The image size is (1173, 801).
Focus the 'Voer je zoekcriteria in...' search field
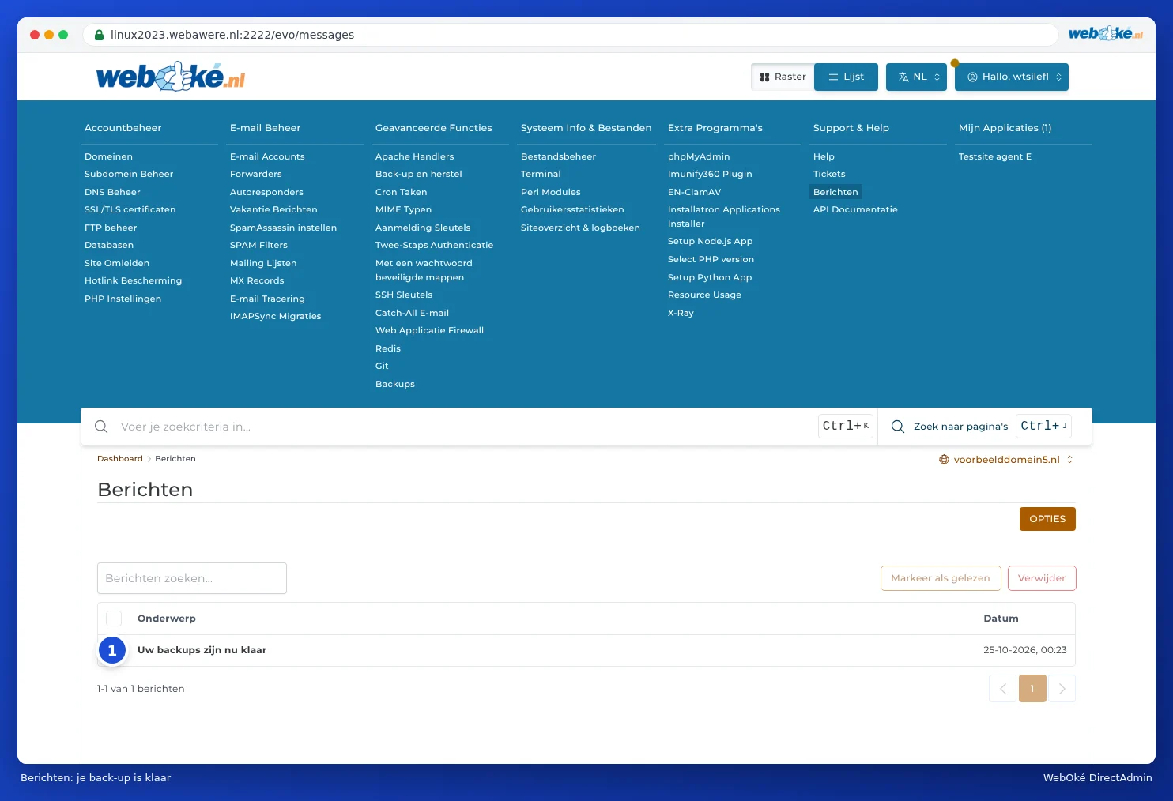(466, 427)
